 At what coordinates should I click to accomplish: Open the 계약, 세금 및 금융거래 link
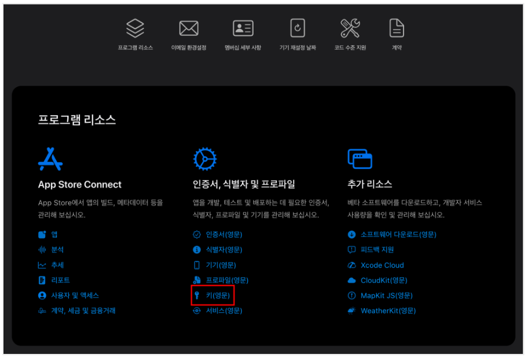(x=83, y=311)
